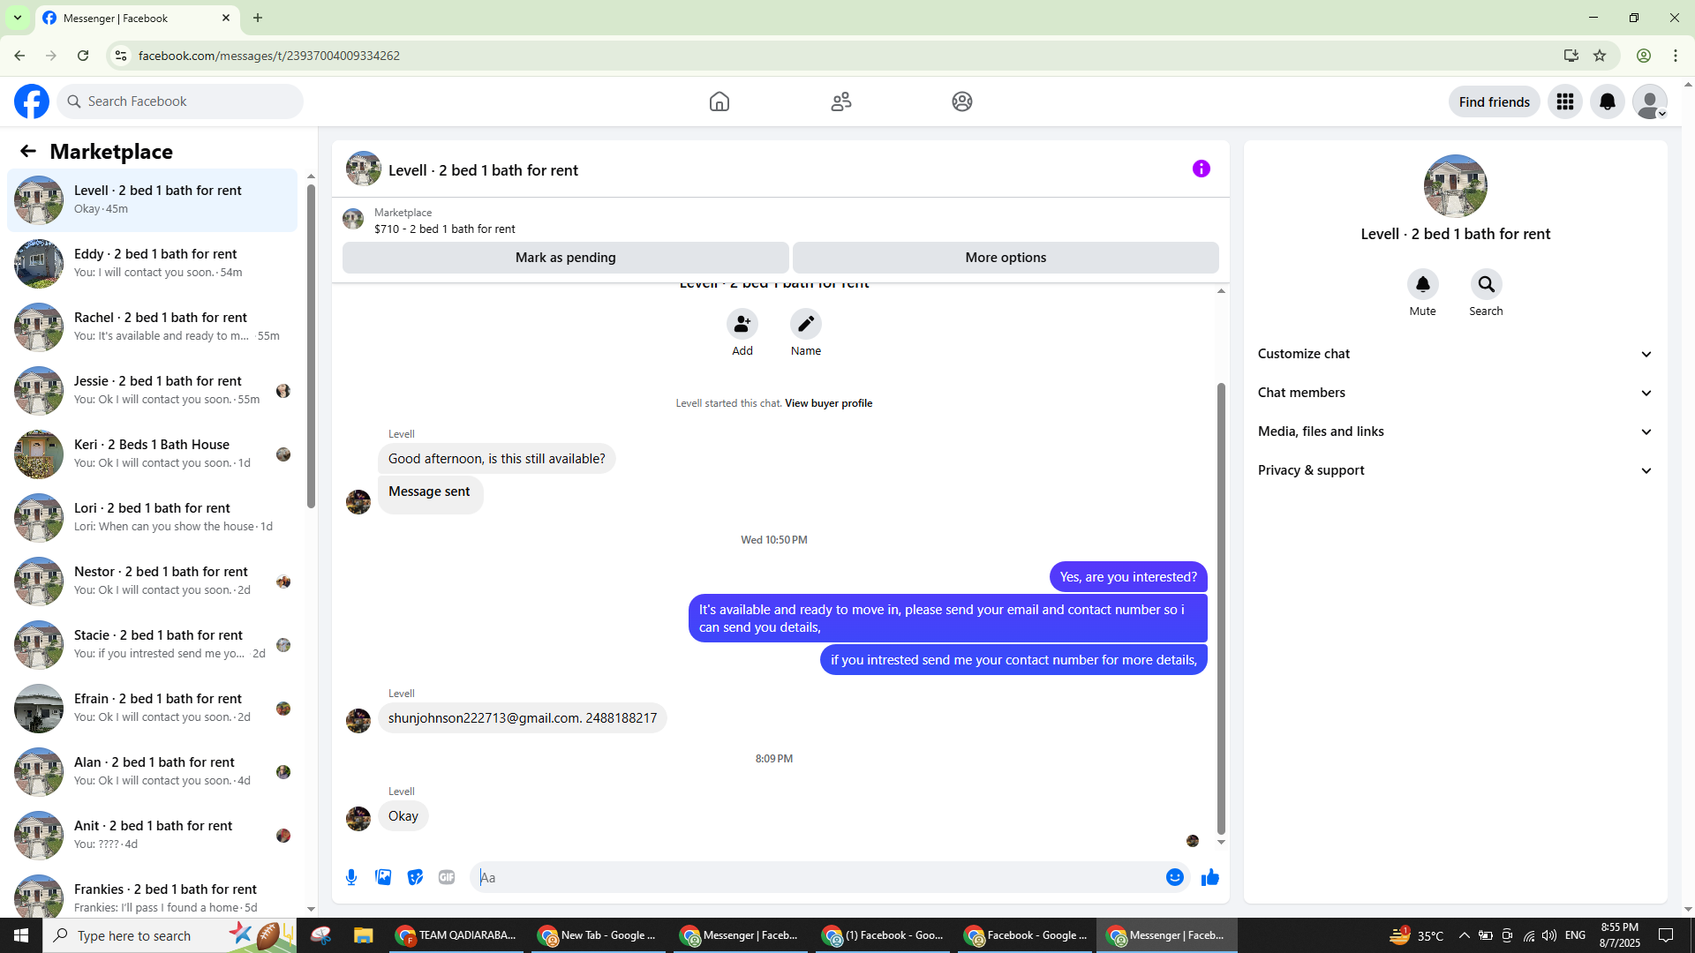The width and height of the screenshot is (1695, 953).
Task: Click Search Facebook box
Action: pos(181,101)
